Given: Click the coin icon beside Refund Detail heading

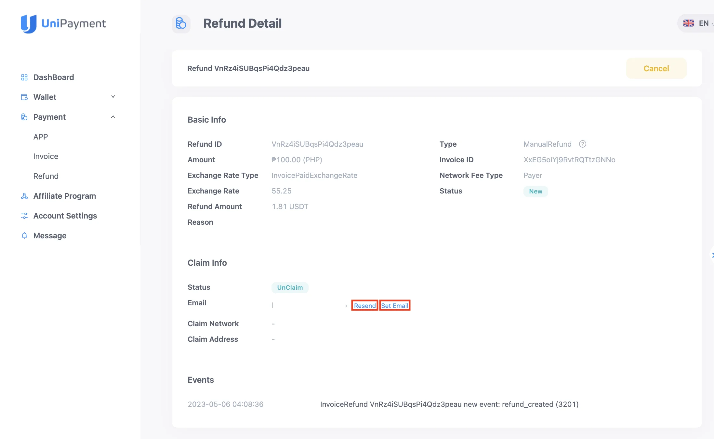Looking at the screenshot, I should pos(181,23).
